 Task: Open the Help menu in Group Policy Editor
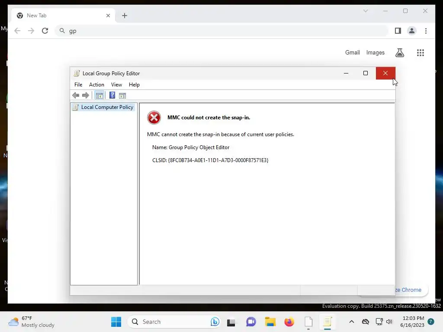click(134, 85)
